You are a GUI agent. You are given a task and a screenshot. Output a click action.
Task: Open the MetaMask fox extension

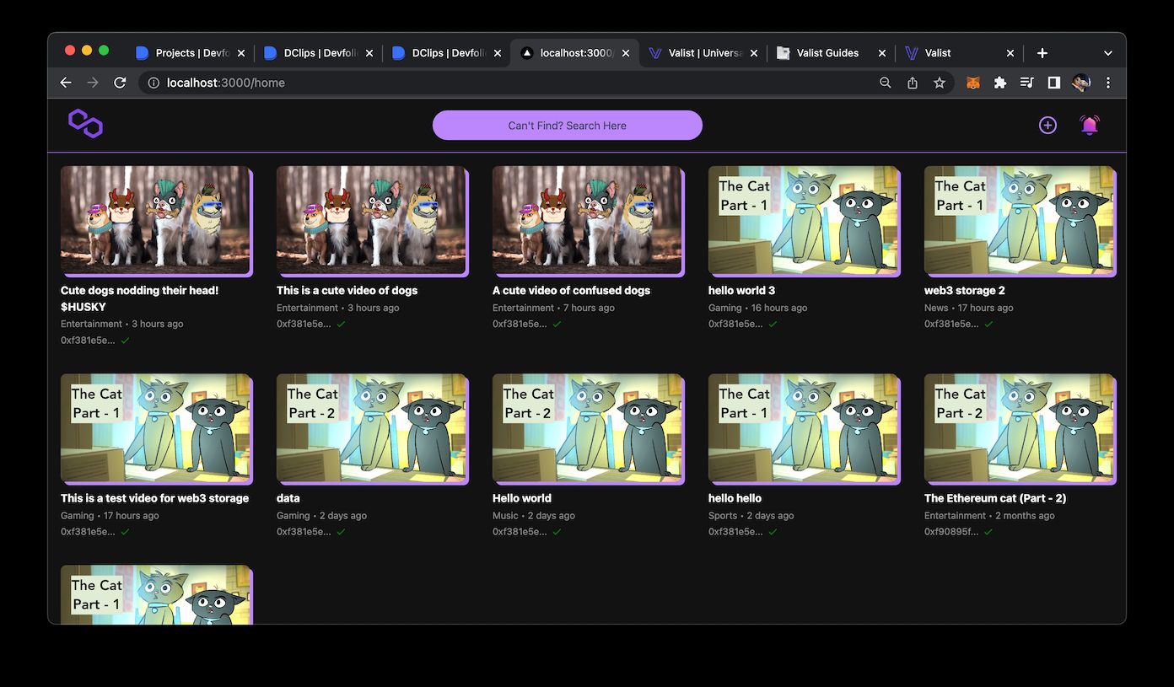(x=973, y=83)
